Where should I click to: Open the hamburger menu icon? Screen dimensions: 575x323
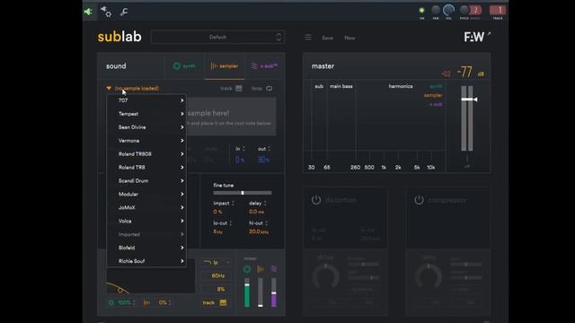click(308, 38)
